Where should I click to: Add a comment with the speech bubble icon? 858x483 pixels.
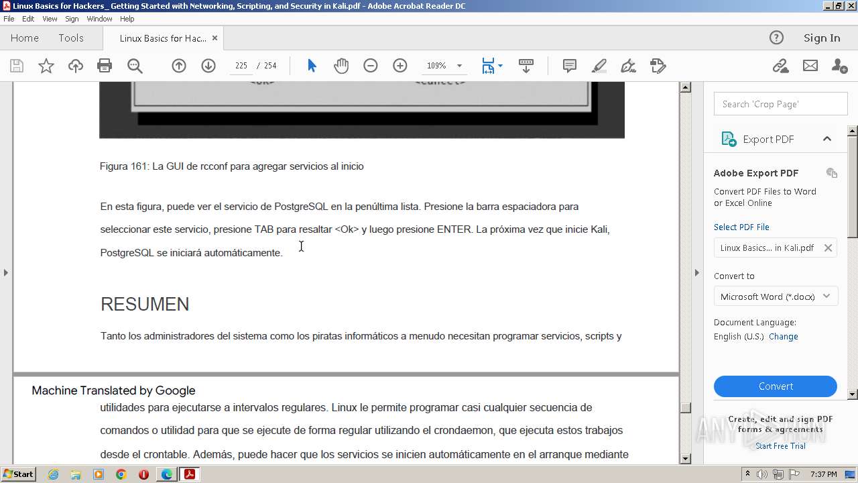(x=570, y=66)
